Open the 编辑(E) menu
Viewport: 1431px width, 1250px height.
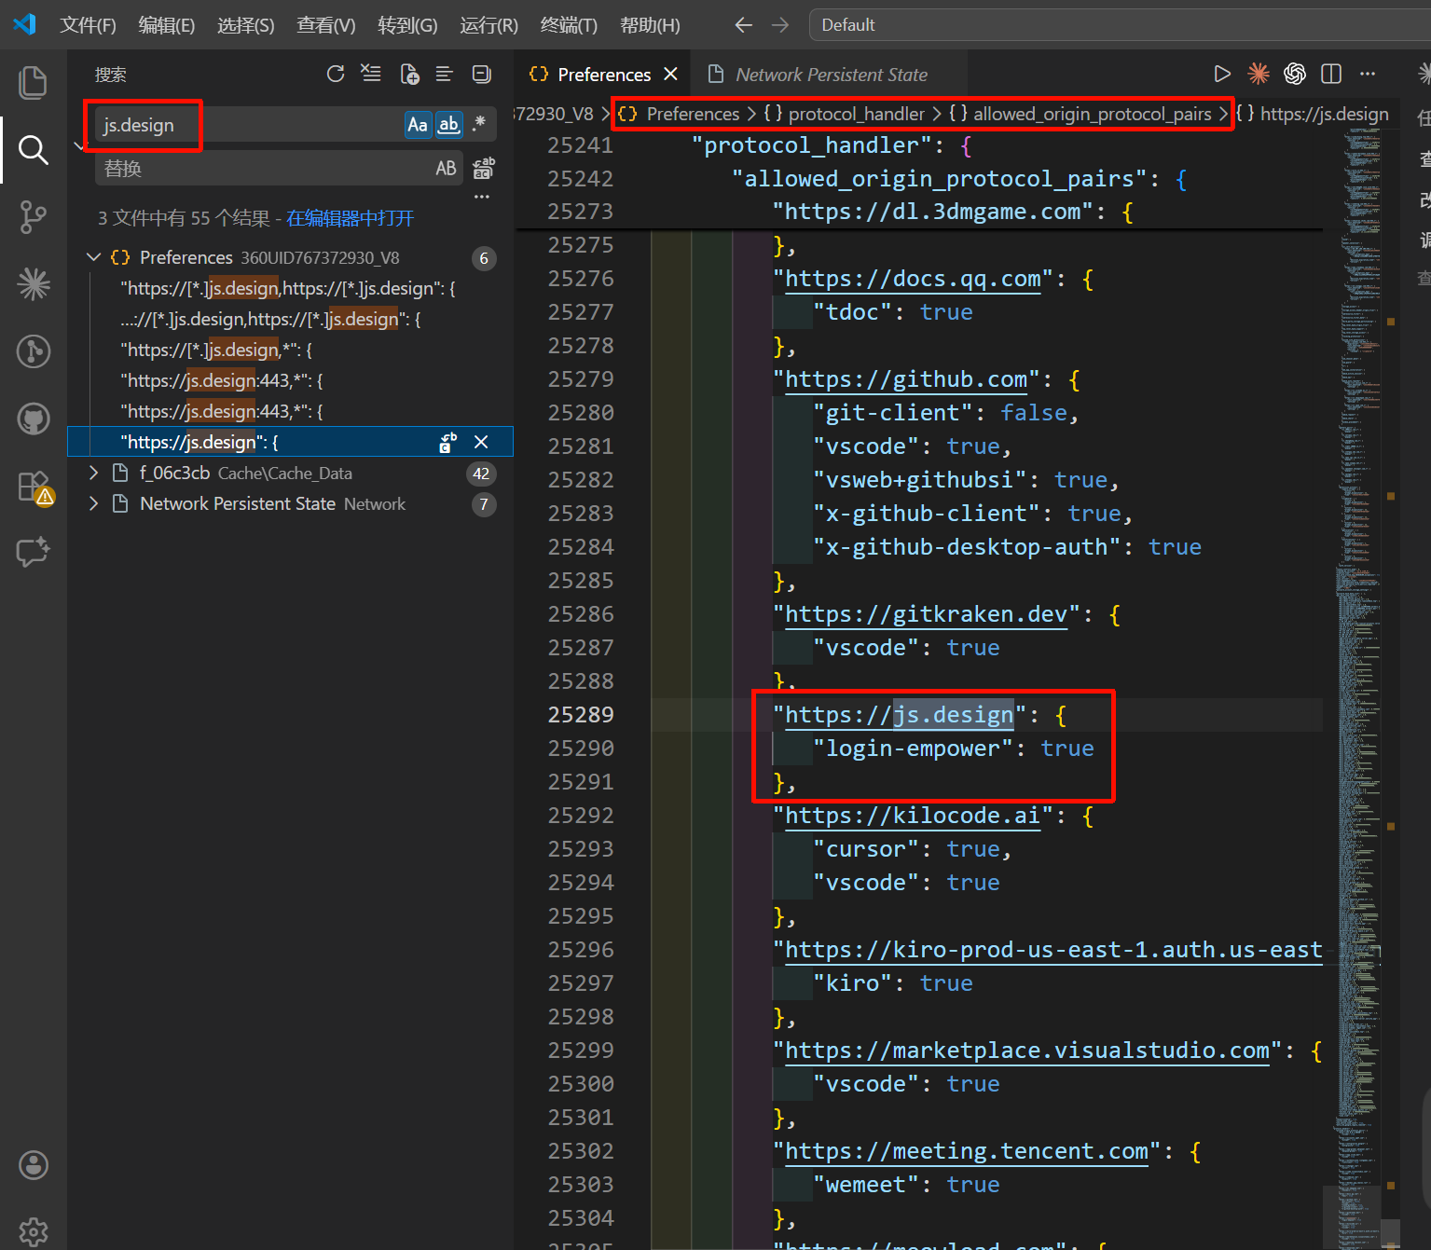(x=167, y=25)
